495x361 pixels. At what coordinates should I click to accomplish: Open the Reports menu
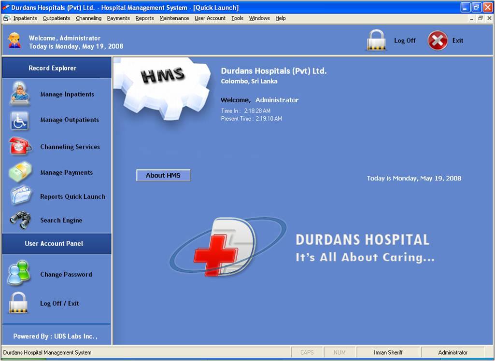144,18
